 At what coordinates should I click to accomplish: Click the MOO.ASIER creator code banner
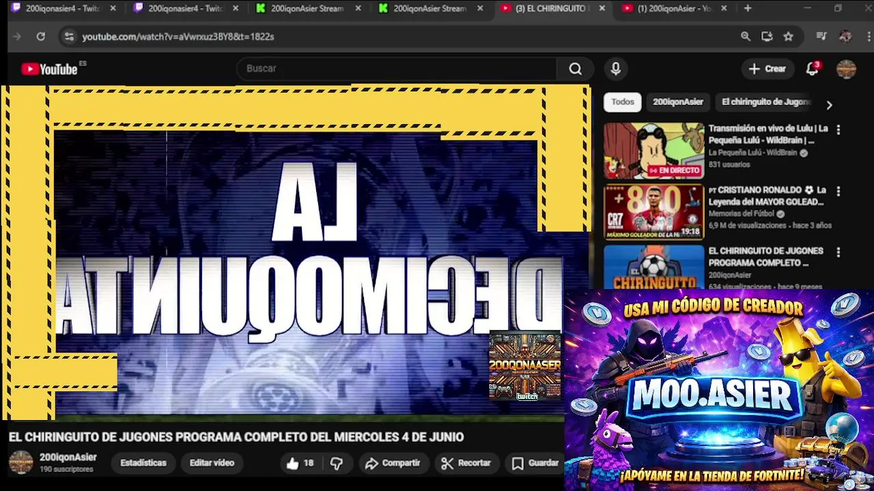click(719, 390)
